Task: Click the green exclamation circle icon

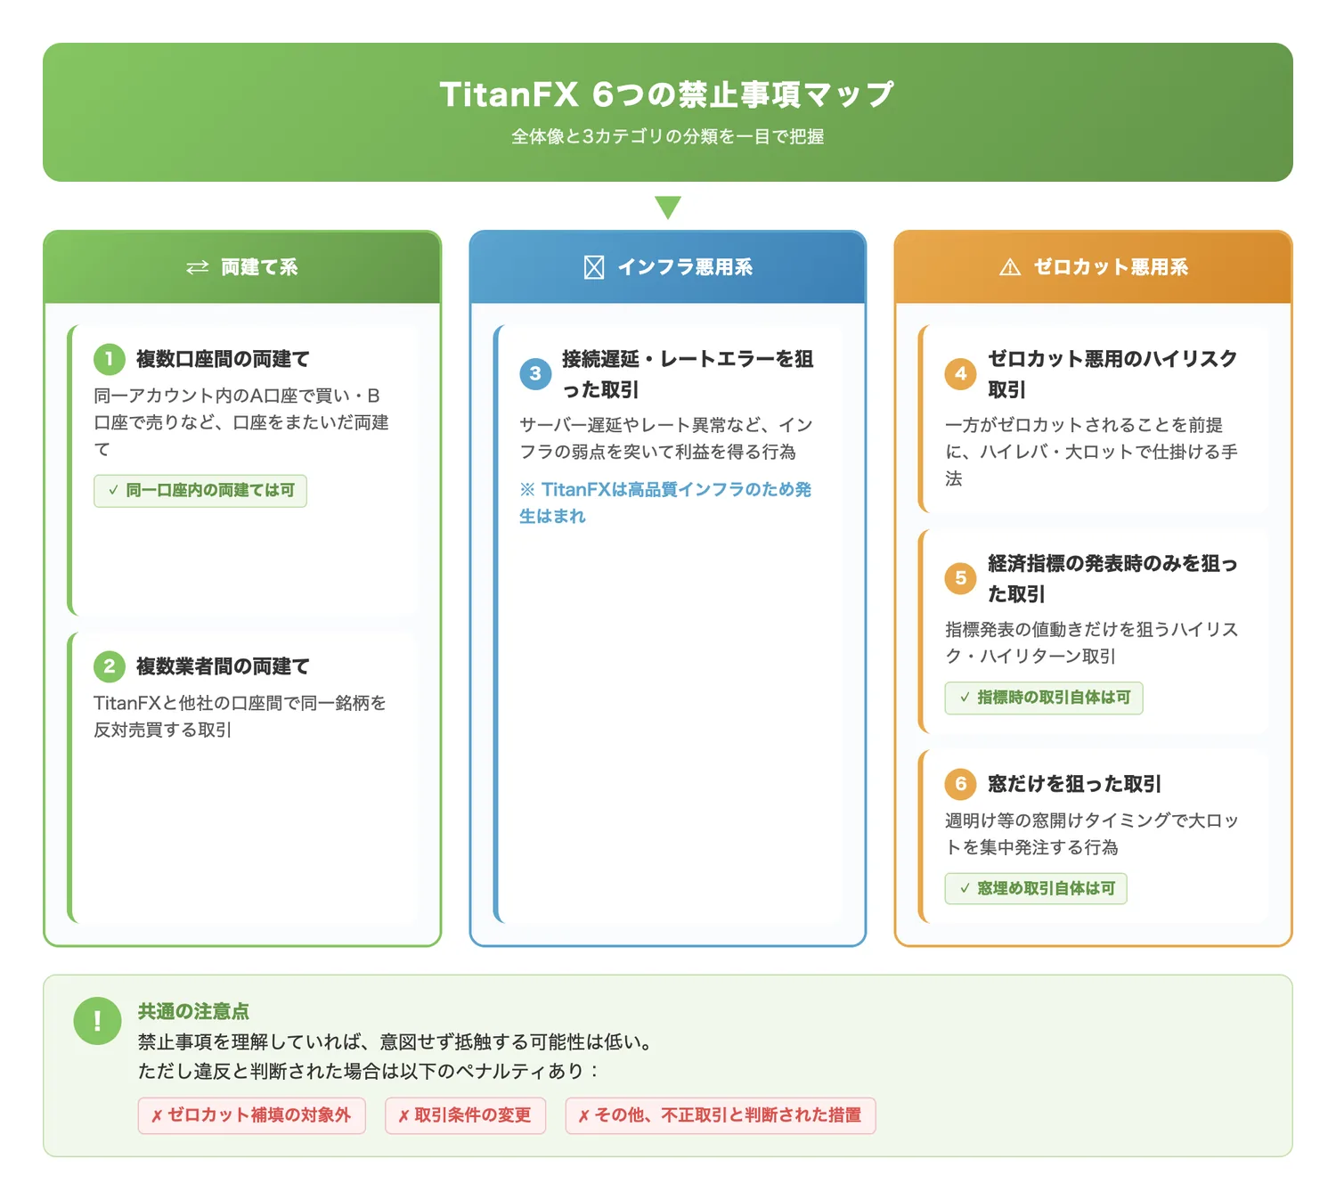Action: coord(97,1021)
